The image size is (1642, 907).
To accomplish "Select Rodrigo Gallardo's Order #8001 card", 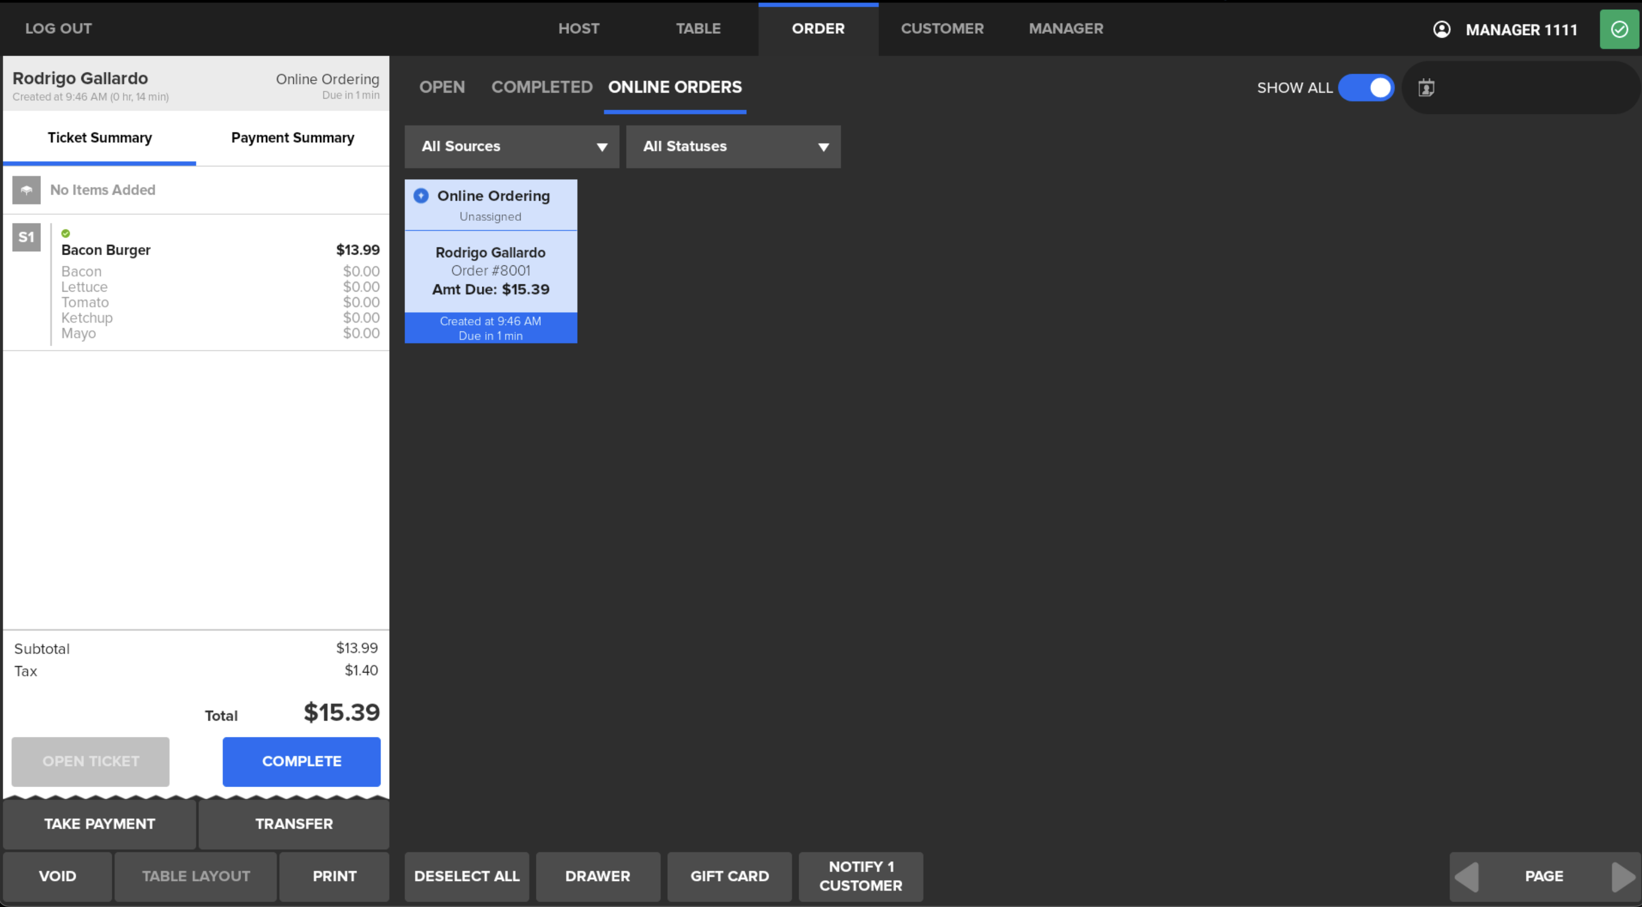I will 490,270.
